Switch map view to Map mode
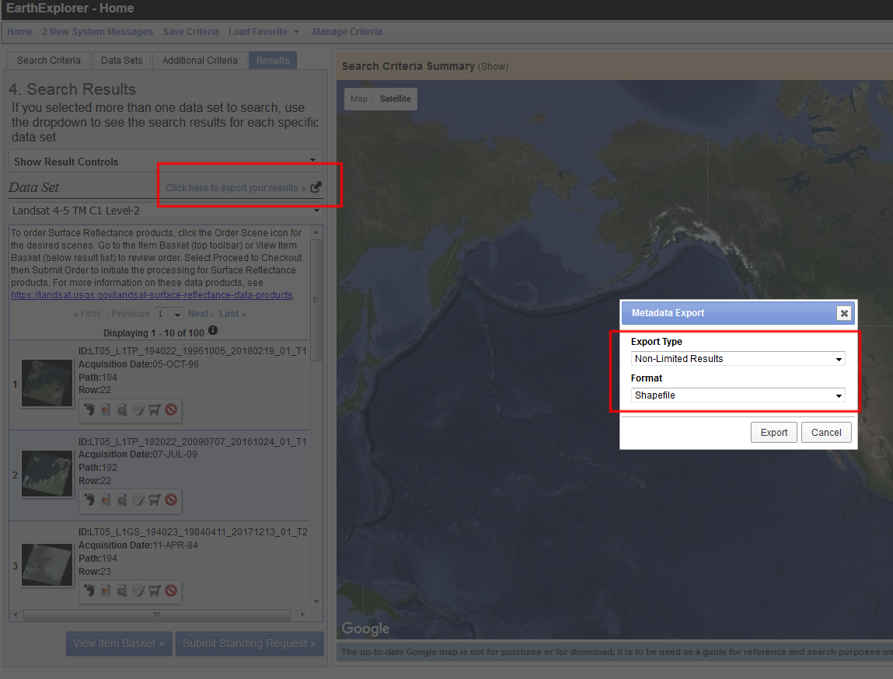This screenshot has width=893, height=679. point(358,99)
